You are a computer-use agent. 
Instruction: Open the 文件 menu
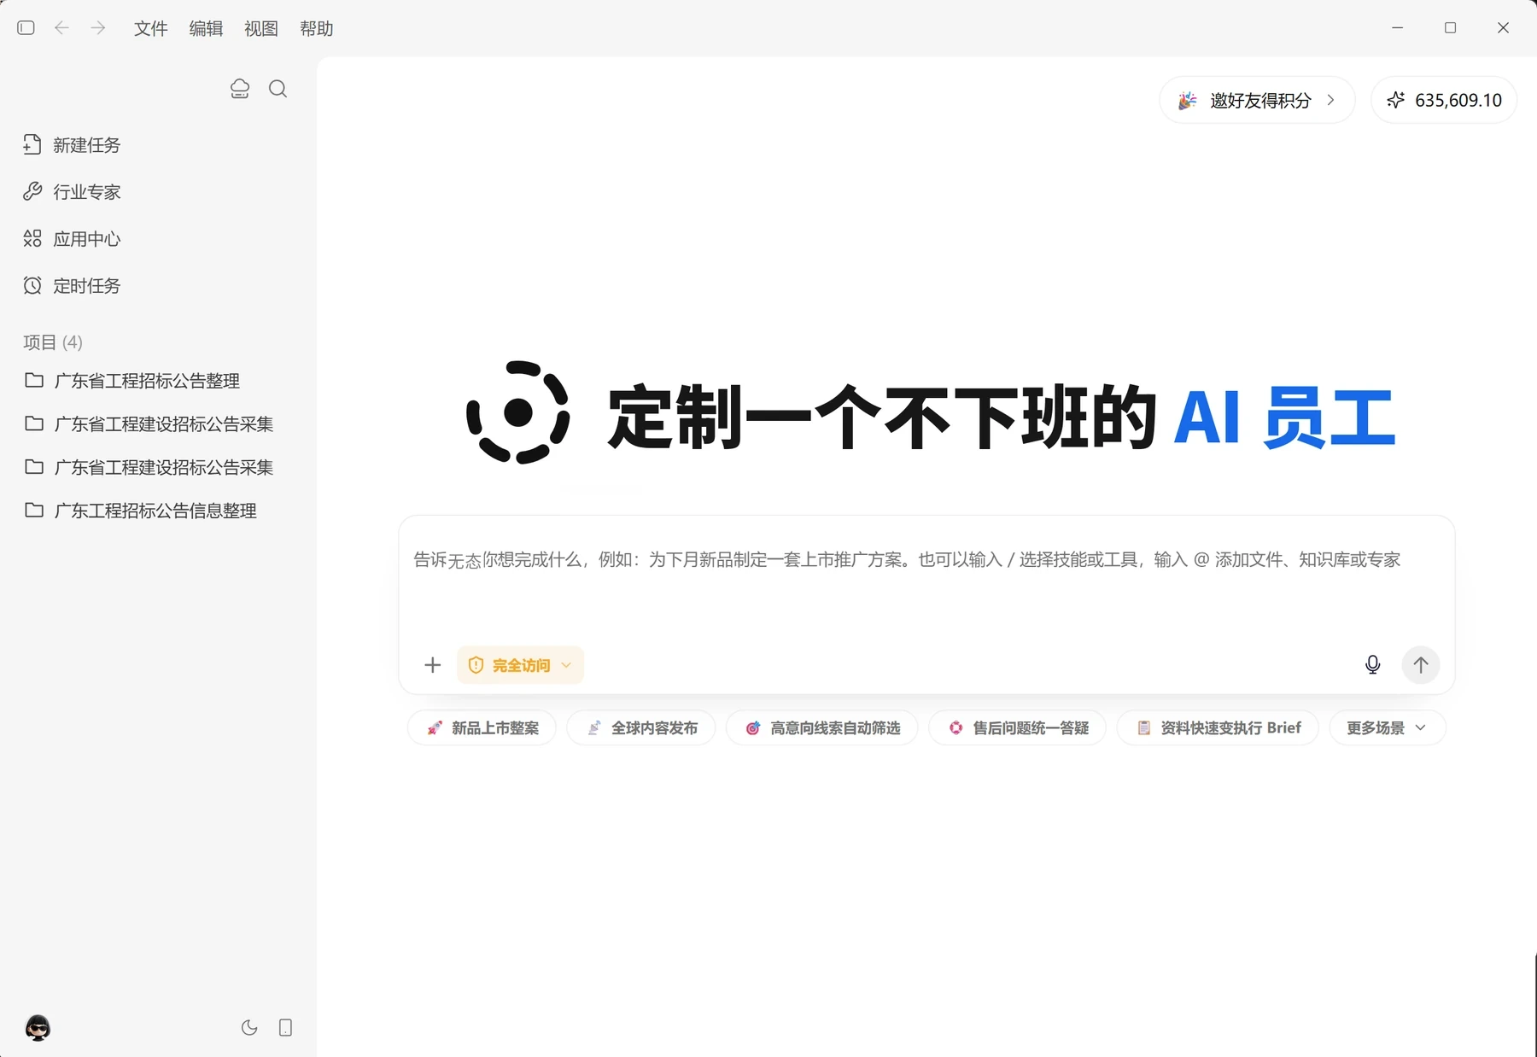[x=150, y=28]
